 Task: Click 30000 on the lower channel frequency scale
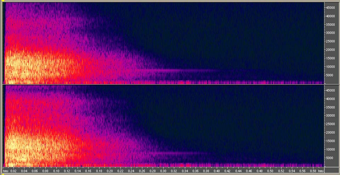(330, 116)
